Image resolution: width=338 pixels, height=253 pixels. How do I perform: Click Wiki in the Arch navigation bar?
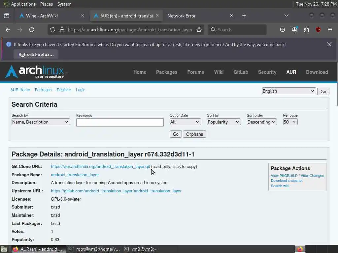tap(219, 72)
